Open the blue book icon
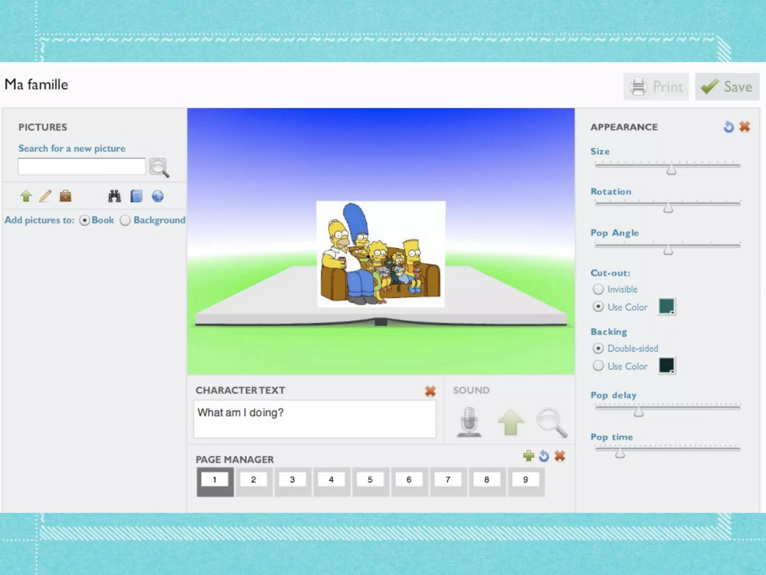Screen dimensions: 766x575 click(136, 196)
